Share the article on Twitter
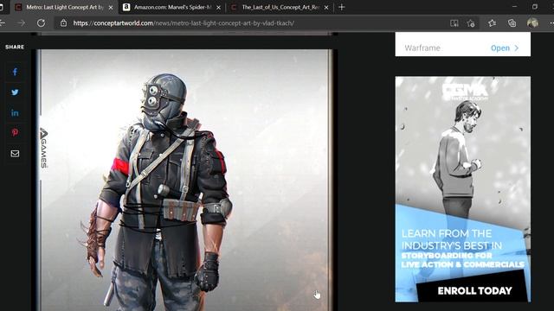554x311 pixels. click(x=15, y=92)
